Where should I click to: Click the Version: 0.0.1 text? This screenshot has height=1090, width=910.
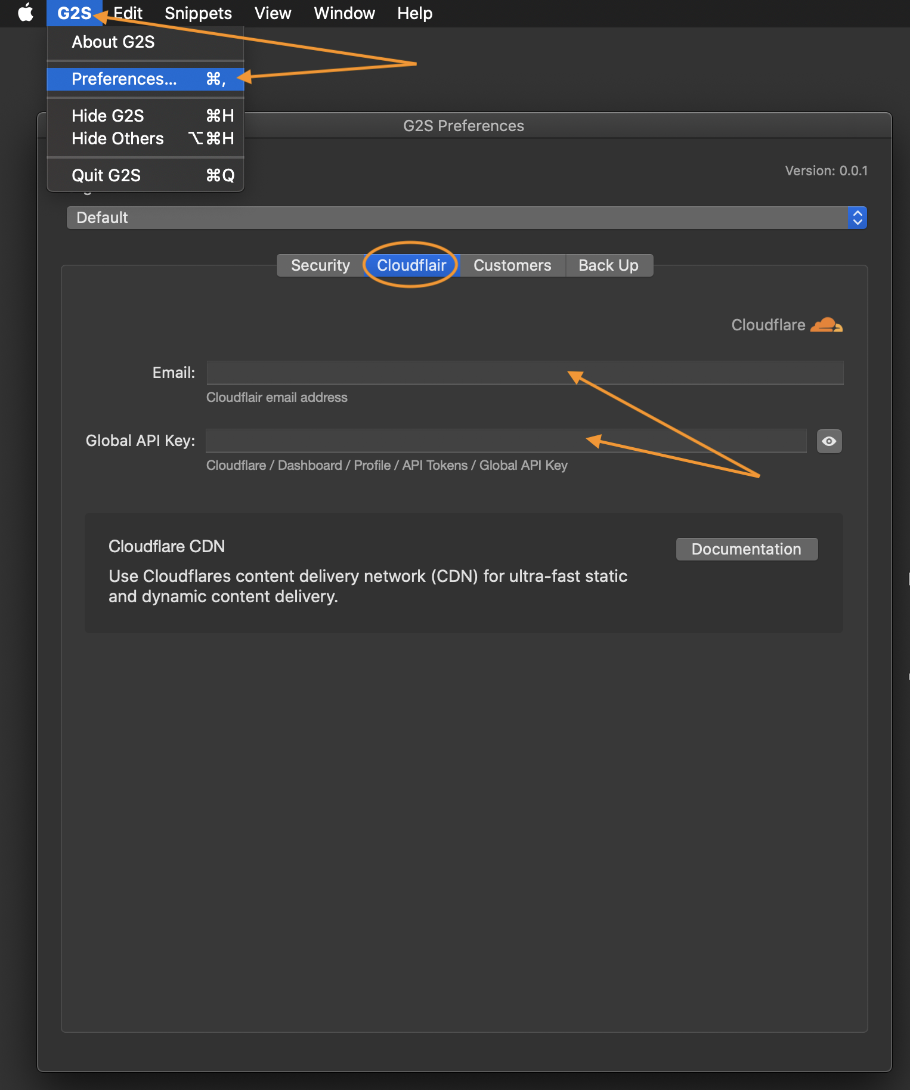coord(826,171)
